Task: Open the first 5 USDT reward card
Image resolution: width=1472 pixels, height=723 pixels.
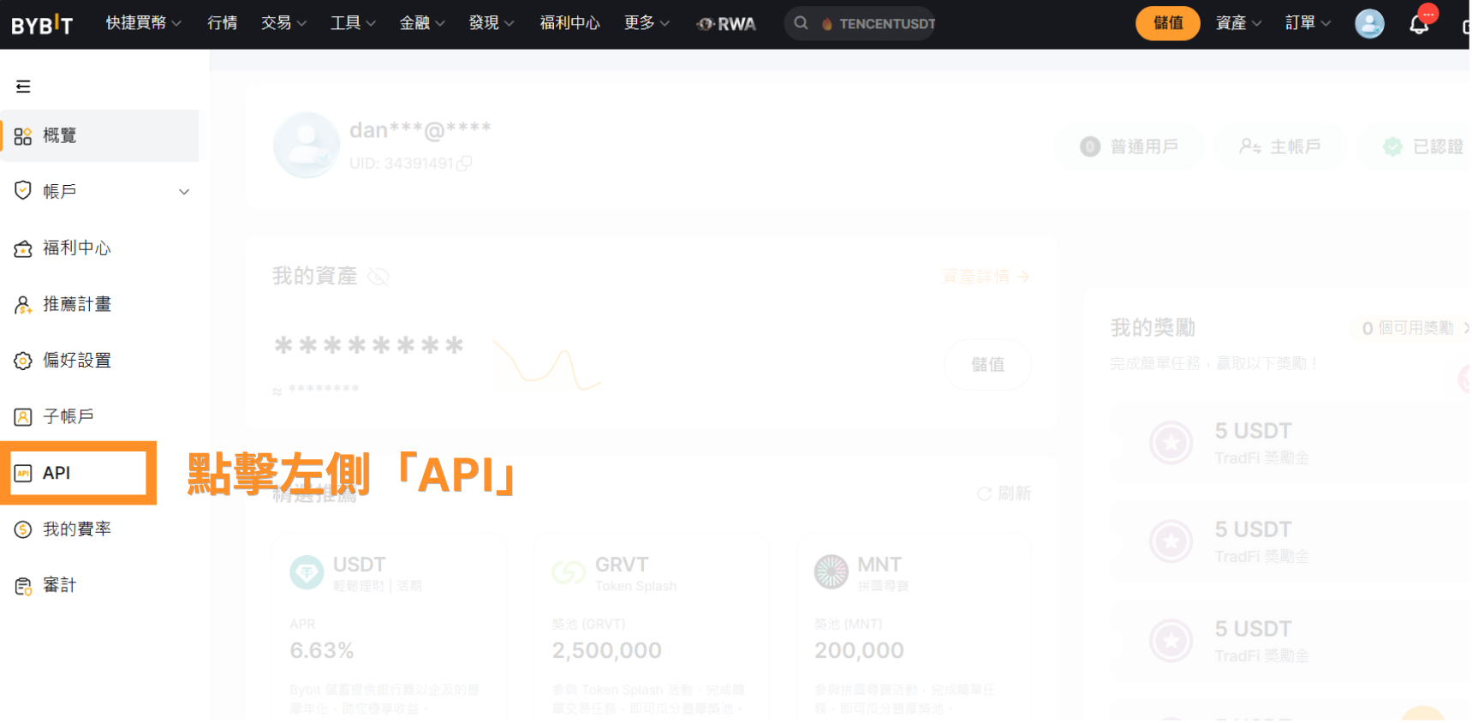Action: click(x=1290, y=443)
